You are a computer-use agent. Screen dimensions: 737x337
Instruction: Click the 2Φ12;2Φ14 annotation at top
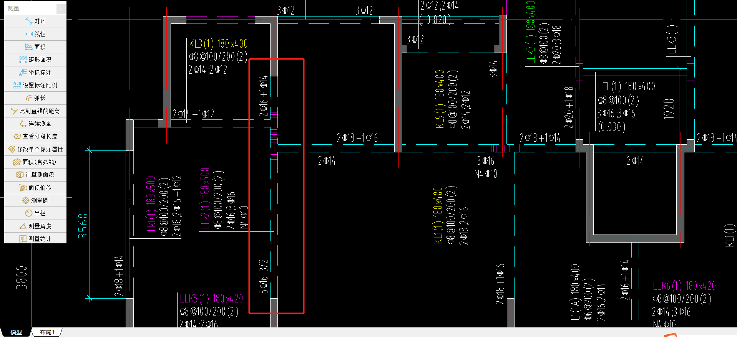click(440, 5)
